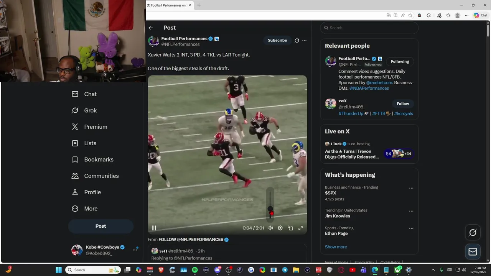Open a new browser tab
491x276 pixels.
tap(199, 5)
